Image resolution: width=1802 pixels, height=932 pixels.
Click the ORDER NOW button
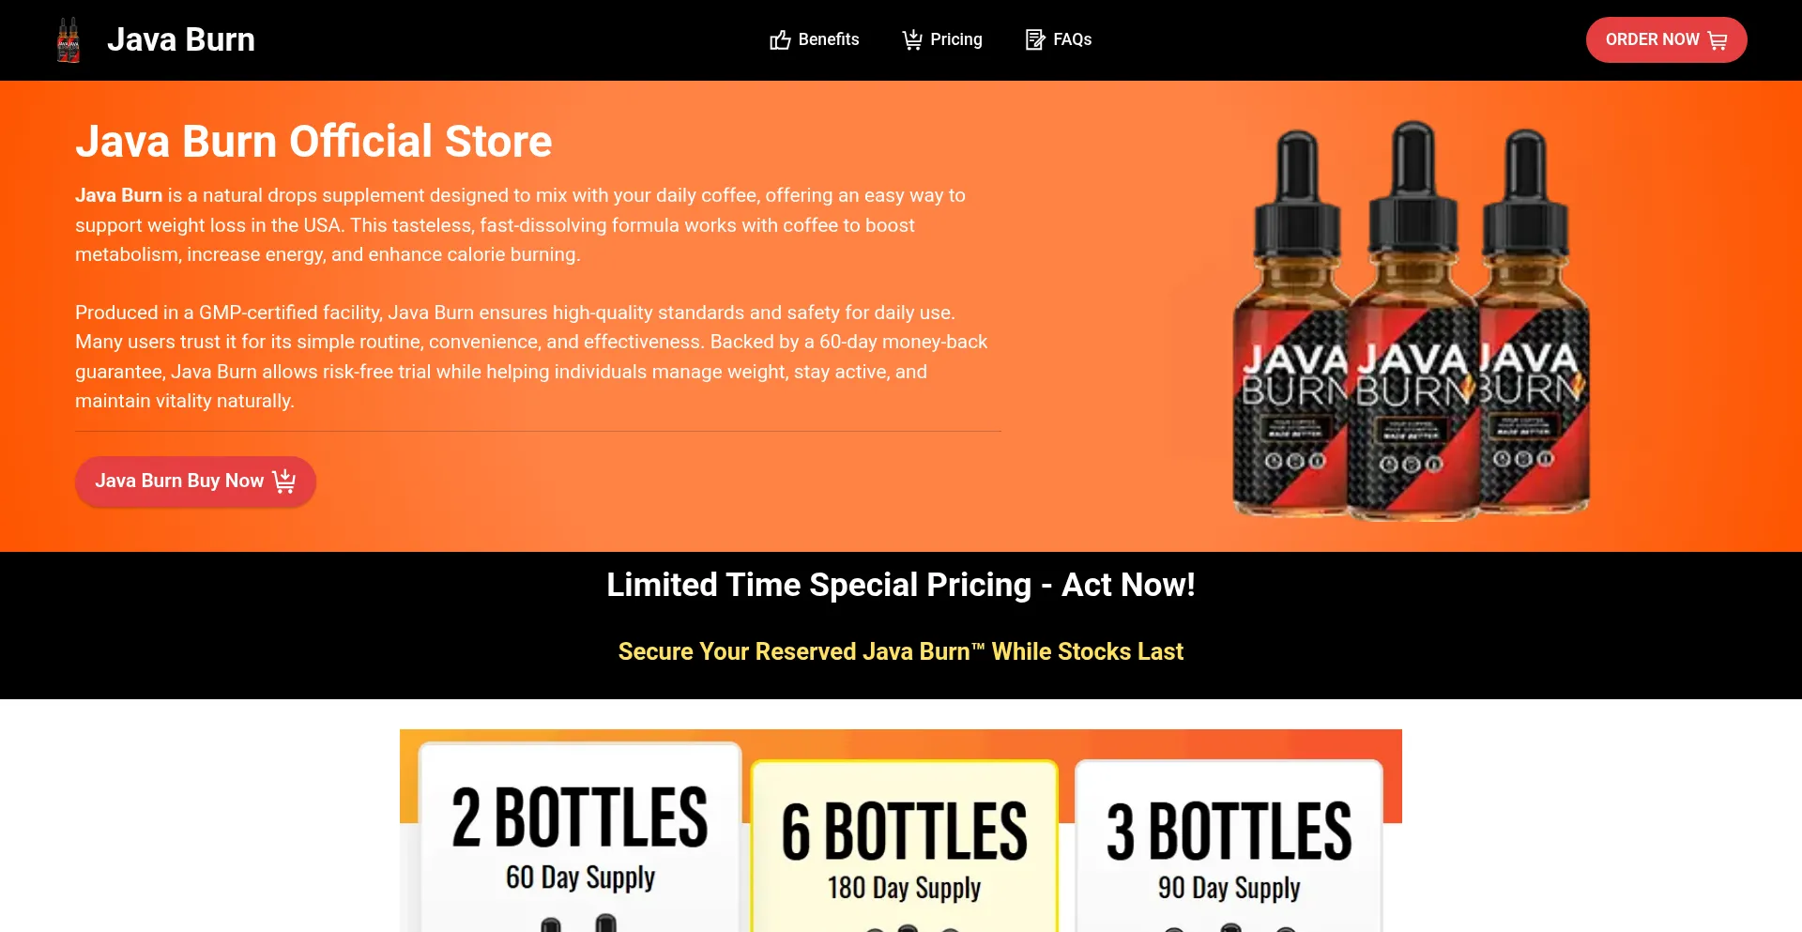point(1666,40)
